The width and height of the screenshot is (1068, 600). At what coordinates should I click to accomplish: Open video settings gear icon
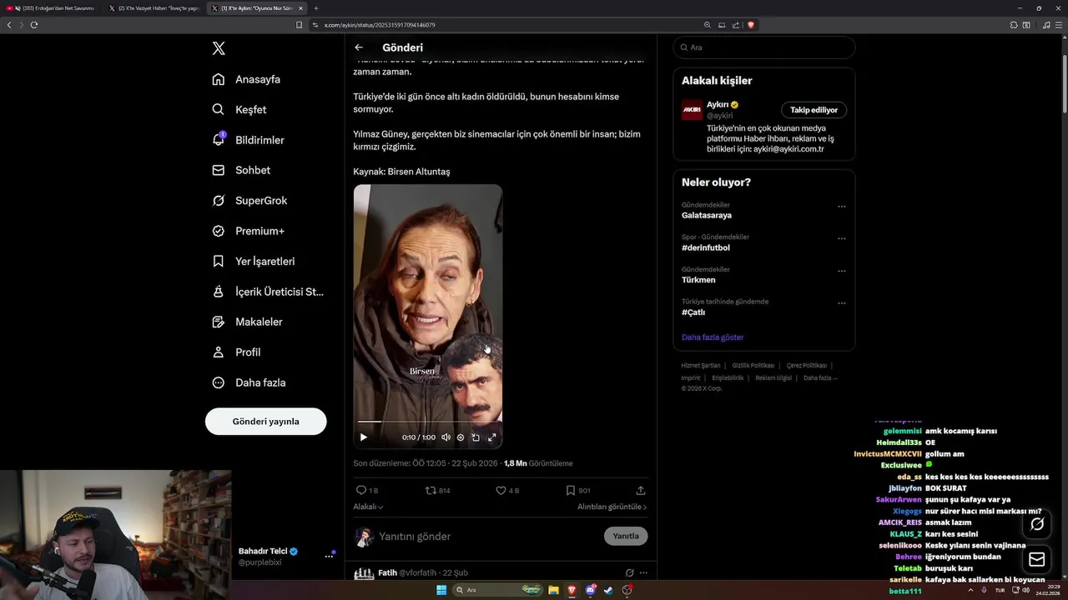pyautogui.click(x=461, y=437)
